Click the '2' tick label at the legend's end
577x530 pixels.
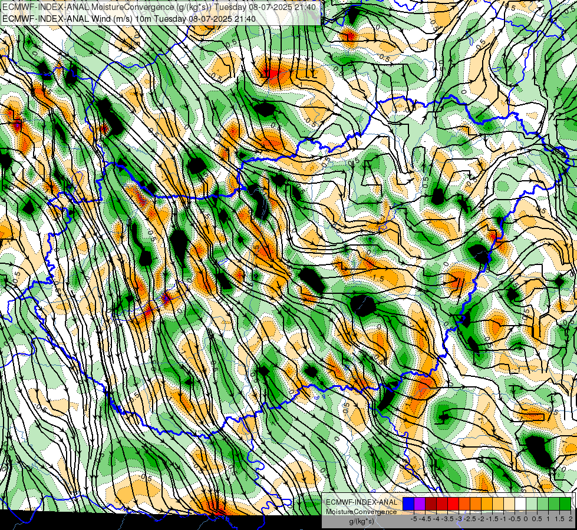[x=571, y=519]
